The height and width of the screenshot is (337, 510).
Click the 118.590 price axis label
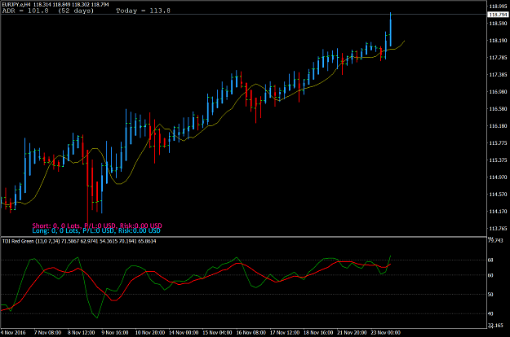(x=498, y=24)
